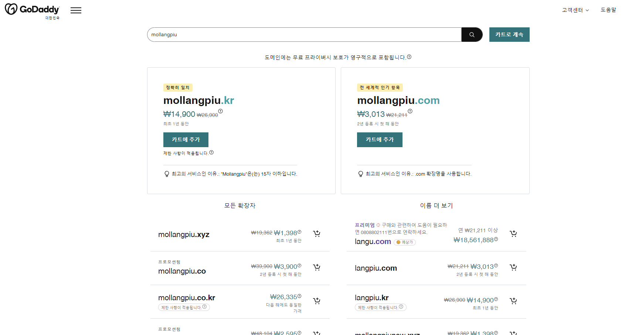Click the 프리미엄 info icon
This screenshot has width=625, height=335.
click(378, 225)
